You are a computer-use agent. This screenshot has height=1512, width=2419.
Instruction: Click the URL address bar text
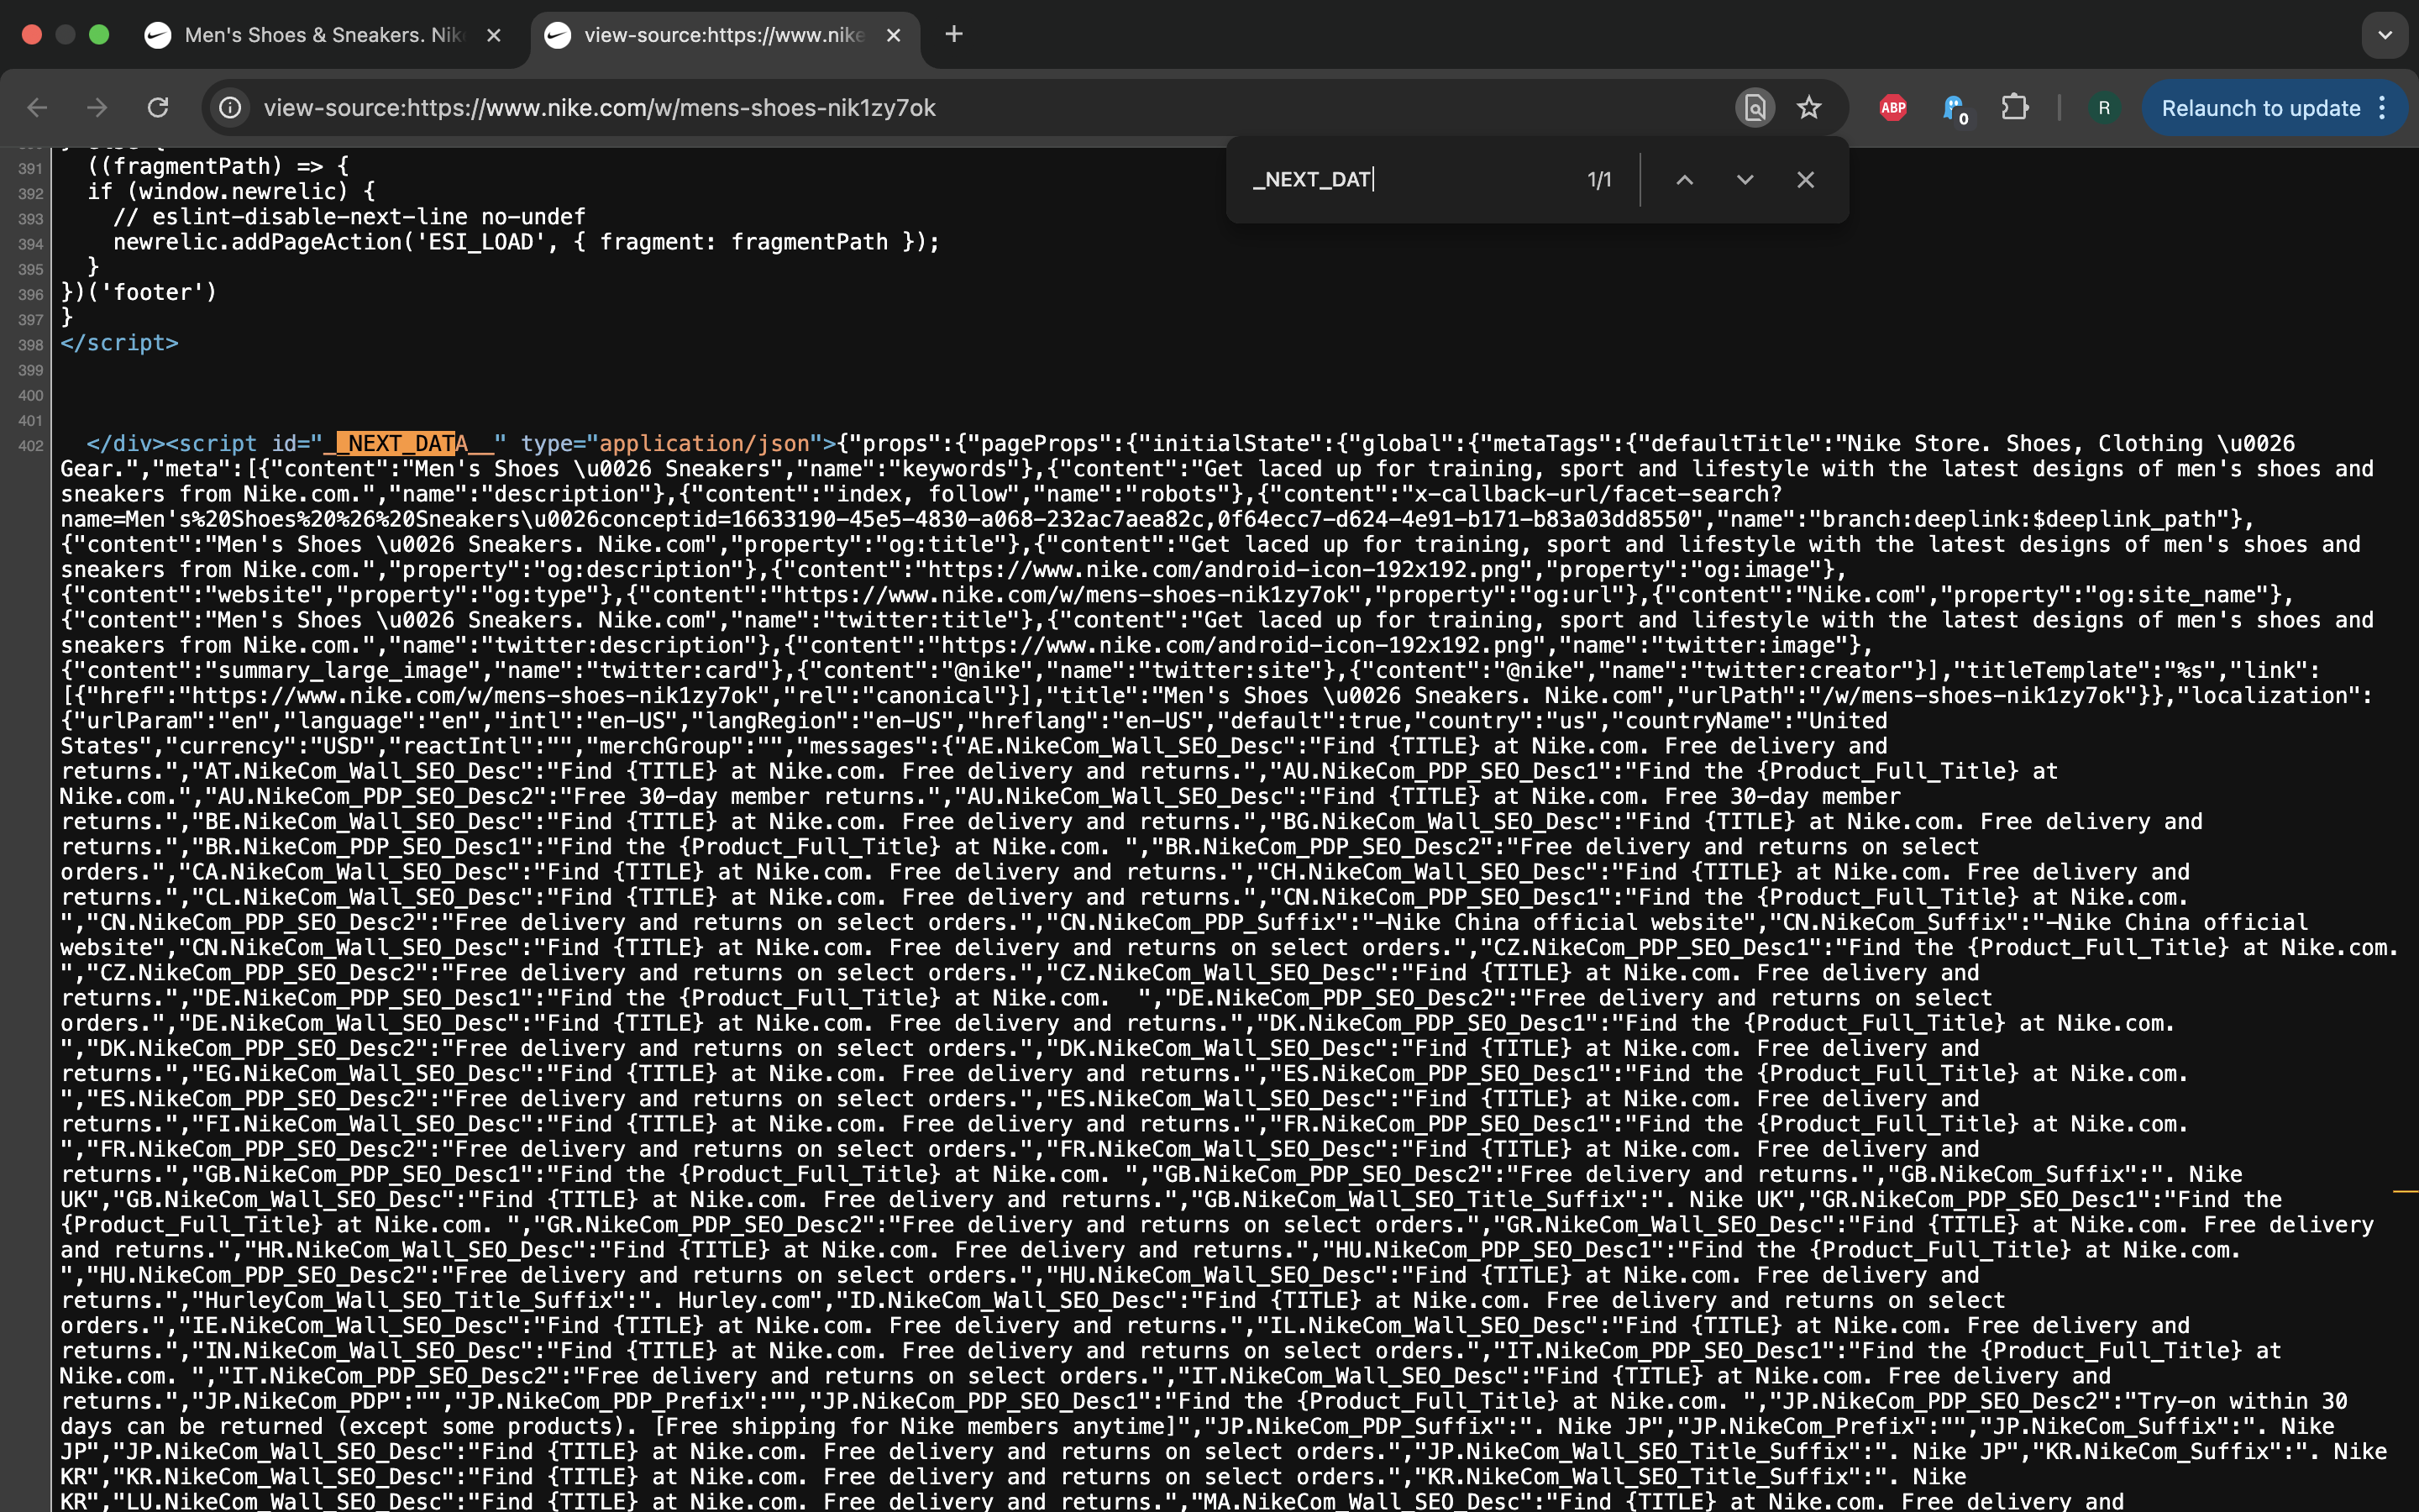600,108
